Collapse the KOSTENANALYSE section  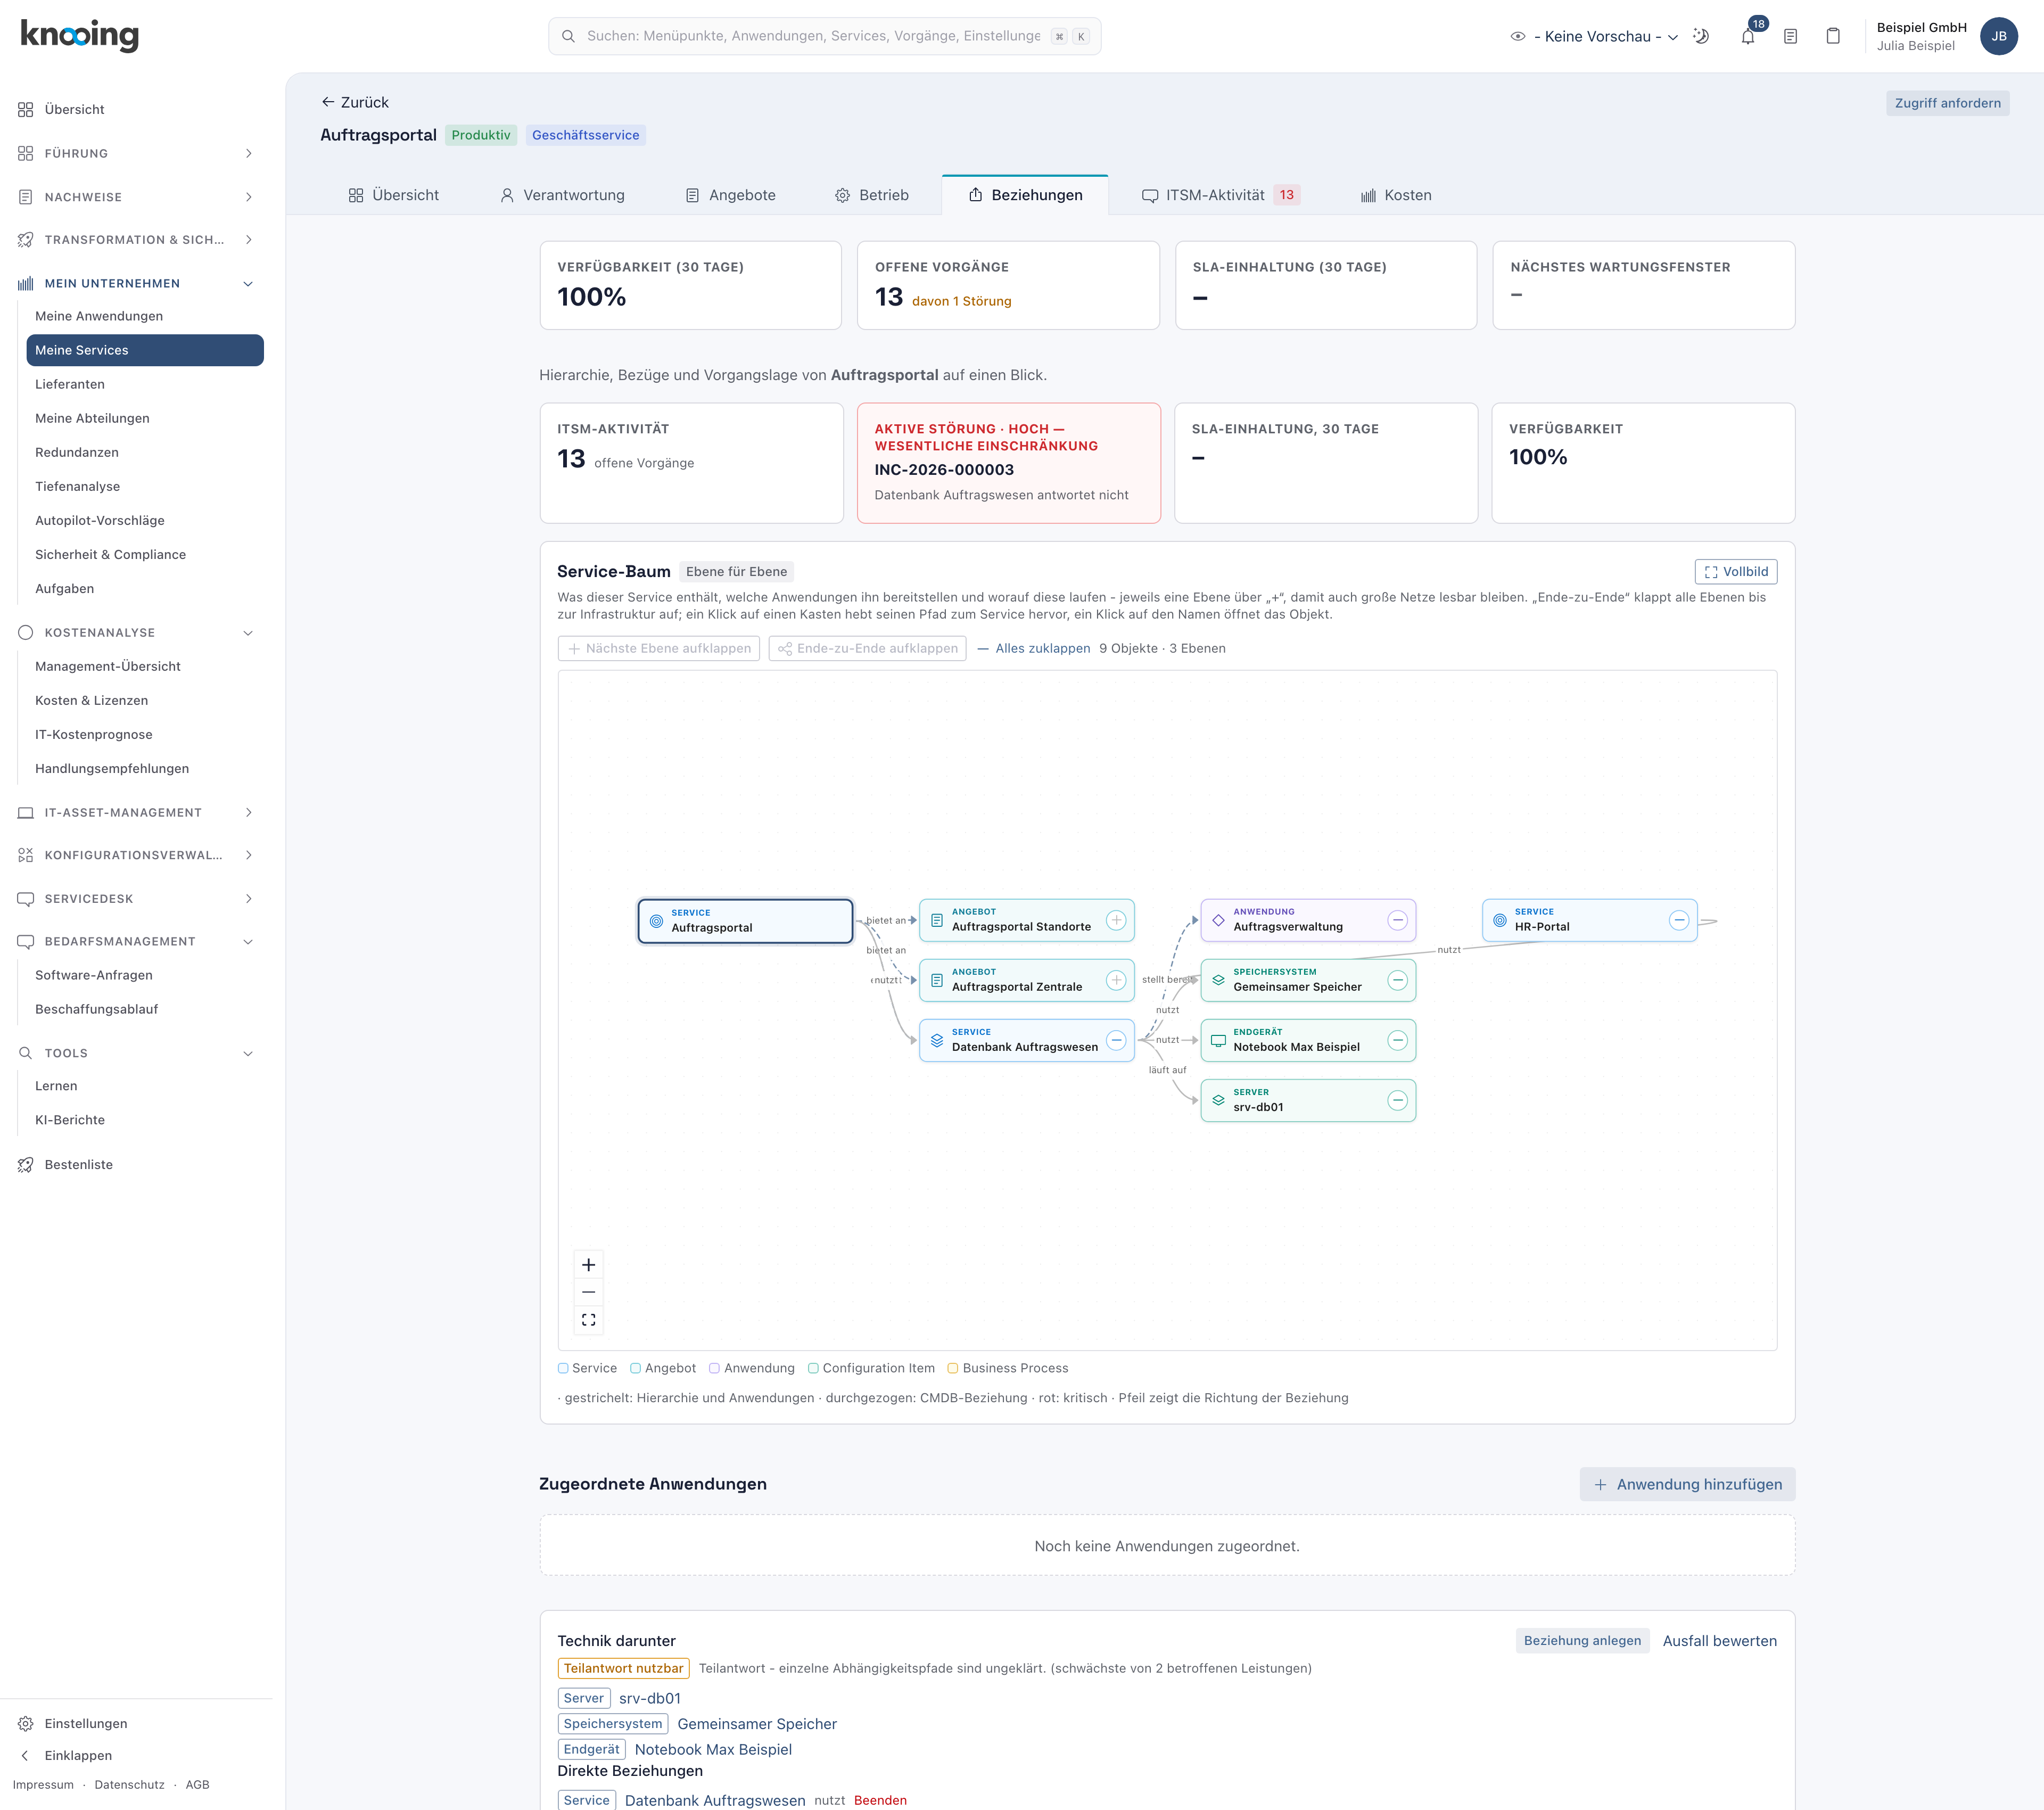pos(136,632)
